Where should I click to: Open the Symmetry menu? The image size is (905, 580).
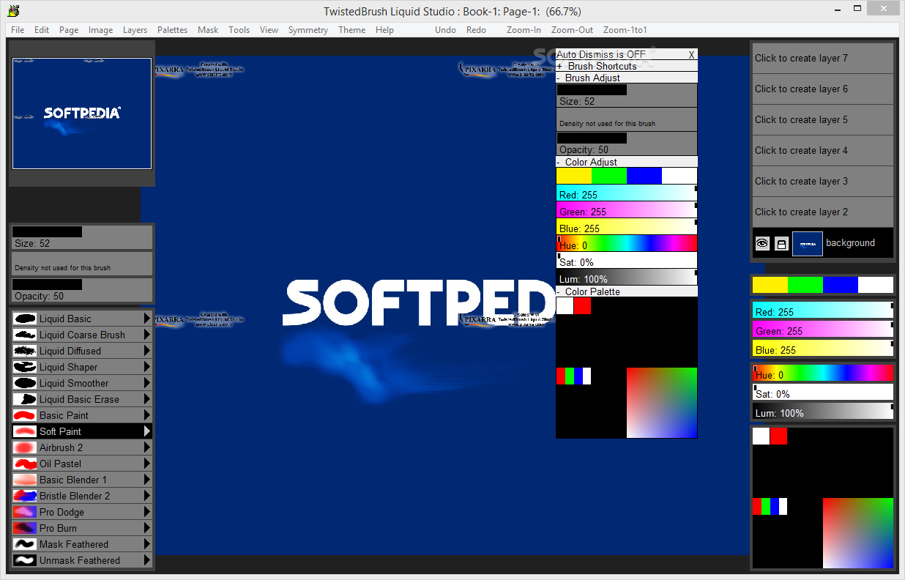pyautogui.click(x=308, y=30)
